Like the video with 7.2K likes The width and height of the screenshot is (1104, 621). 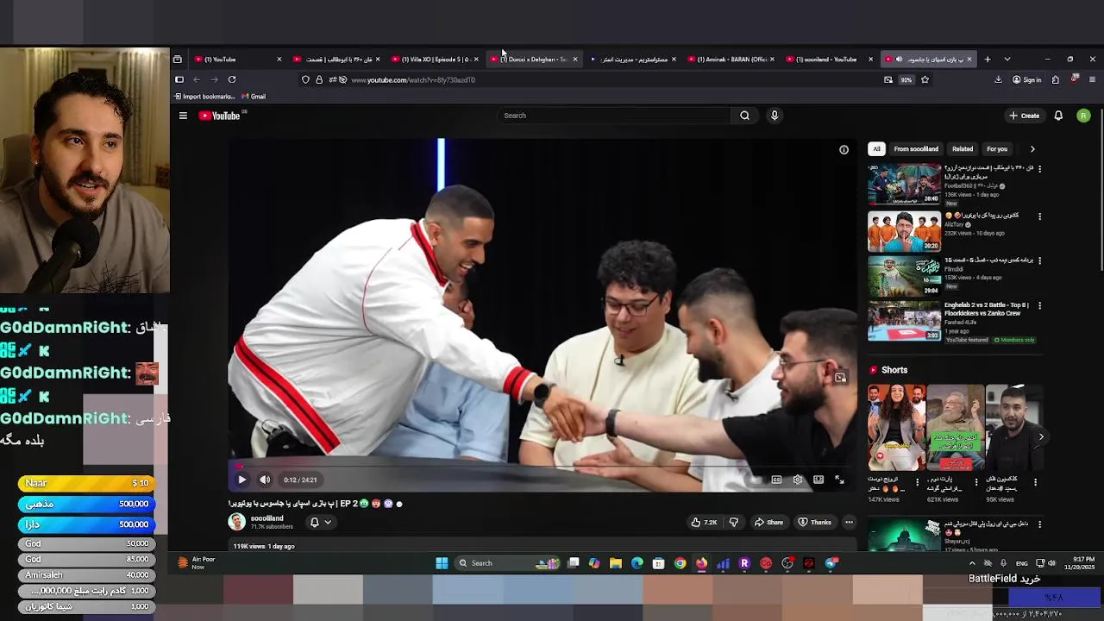pyautogui.click(x=704, y=522)
